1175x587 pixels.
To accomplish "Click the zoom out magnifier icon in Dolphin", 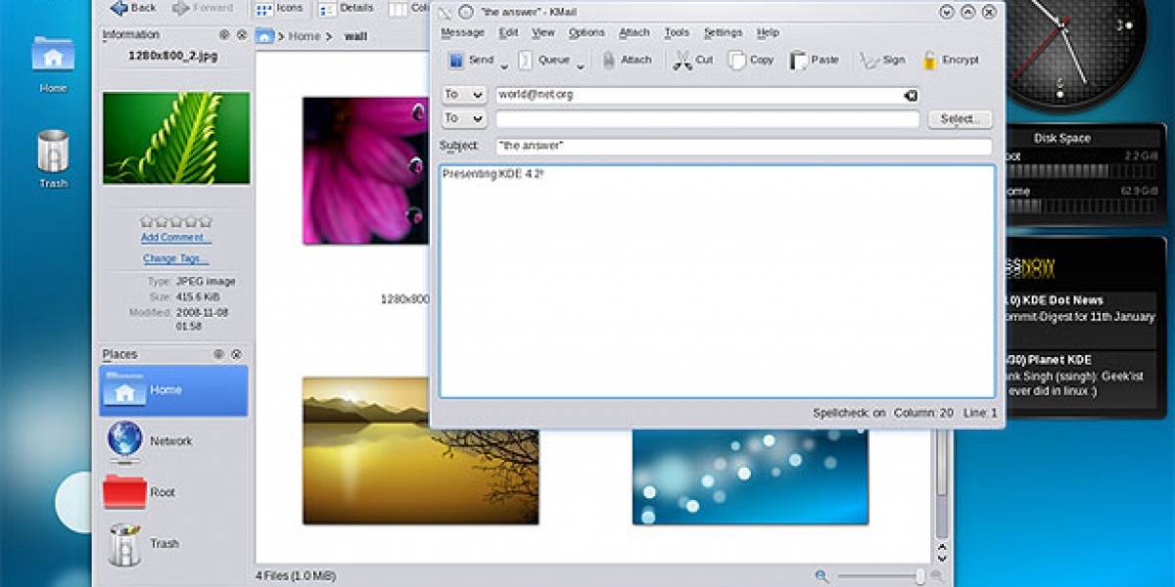I will point(822,577).
